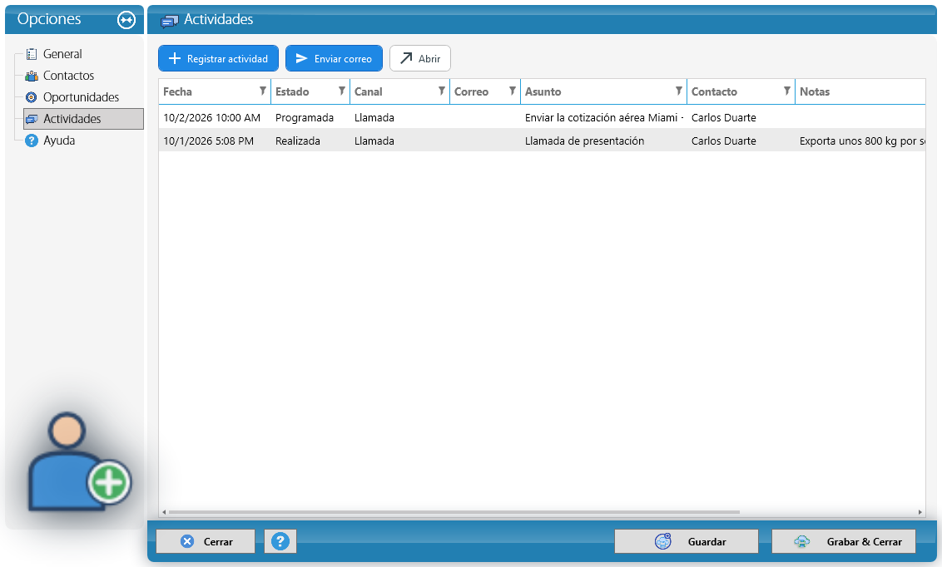Click the Contactos people icon
The width and height of the screenshot is (942, 567).
point(32,76)
